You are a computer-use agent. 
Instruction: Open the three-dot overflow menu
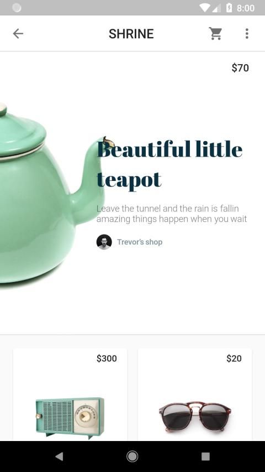point(247,33)
